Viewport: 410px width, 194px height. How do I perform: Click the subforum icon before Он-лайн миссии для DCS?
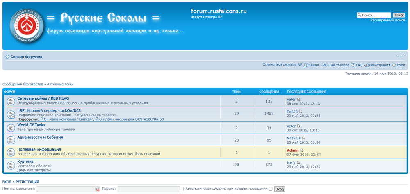coord(97,119)
